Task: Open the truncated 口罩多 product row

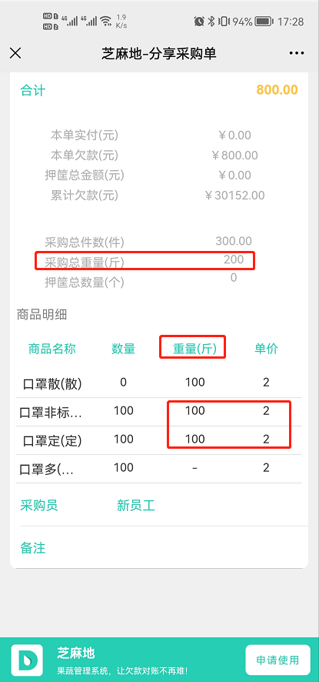Action: (x=159, y=469)
